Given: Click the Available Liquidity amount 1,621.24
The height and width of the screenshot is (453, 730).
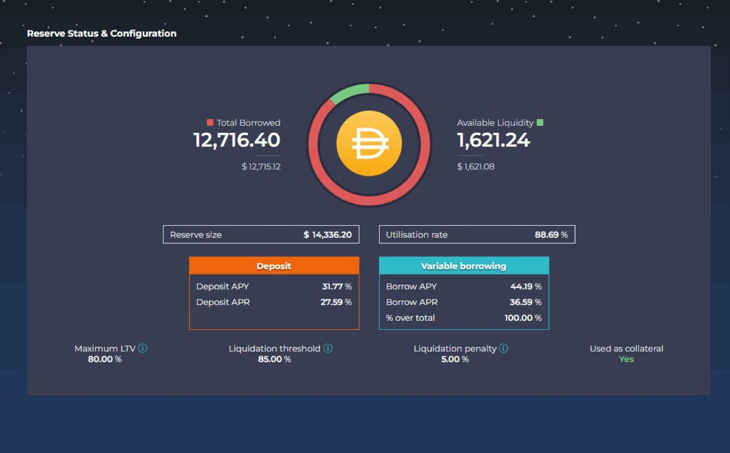Looking at the screenshot, I should (493, 140).
